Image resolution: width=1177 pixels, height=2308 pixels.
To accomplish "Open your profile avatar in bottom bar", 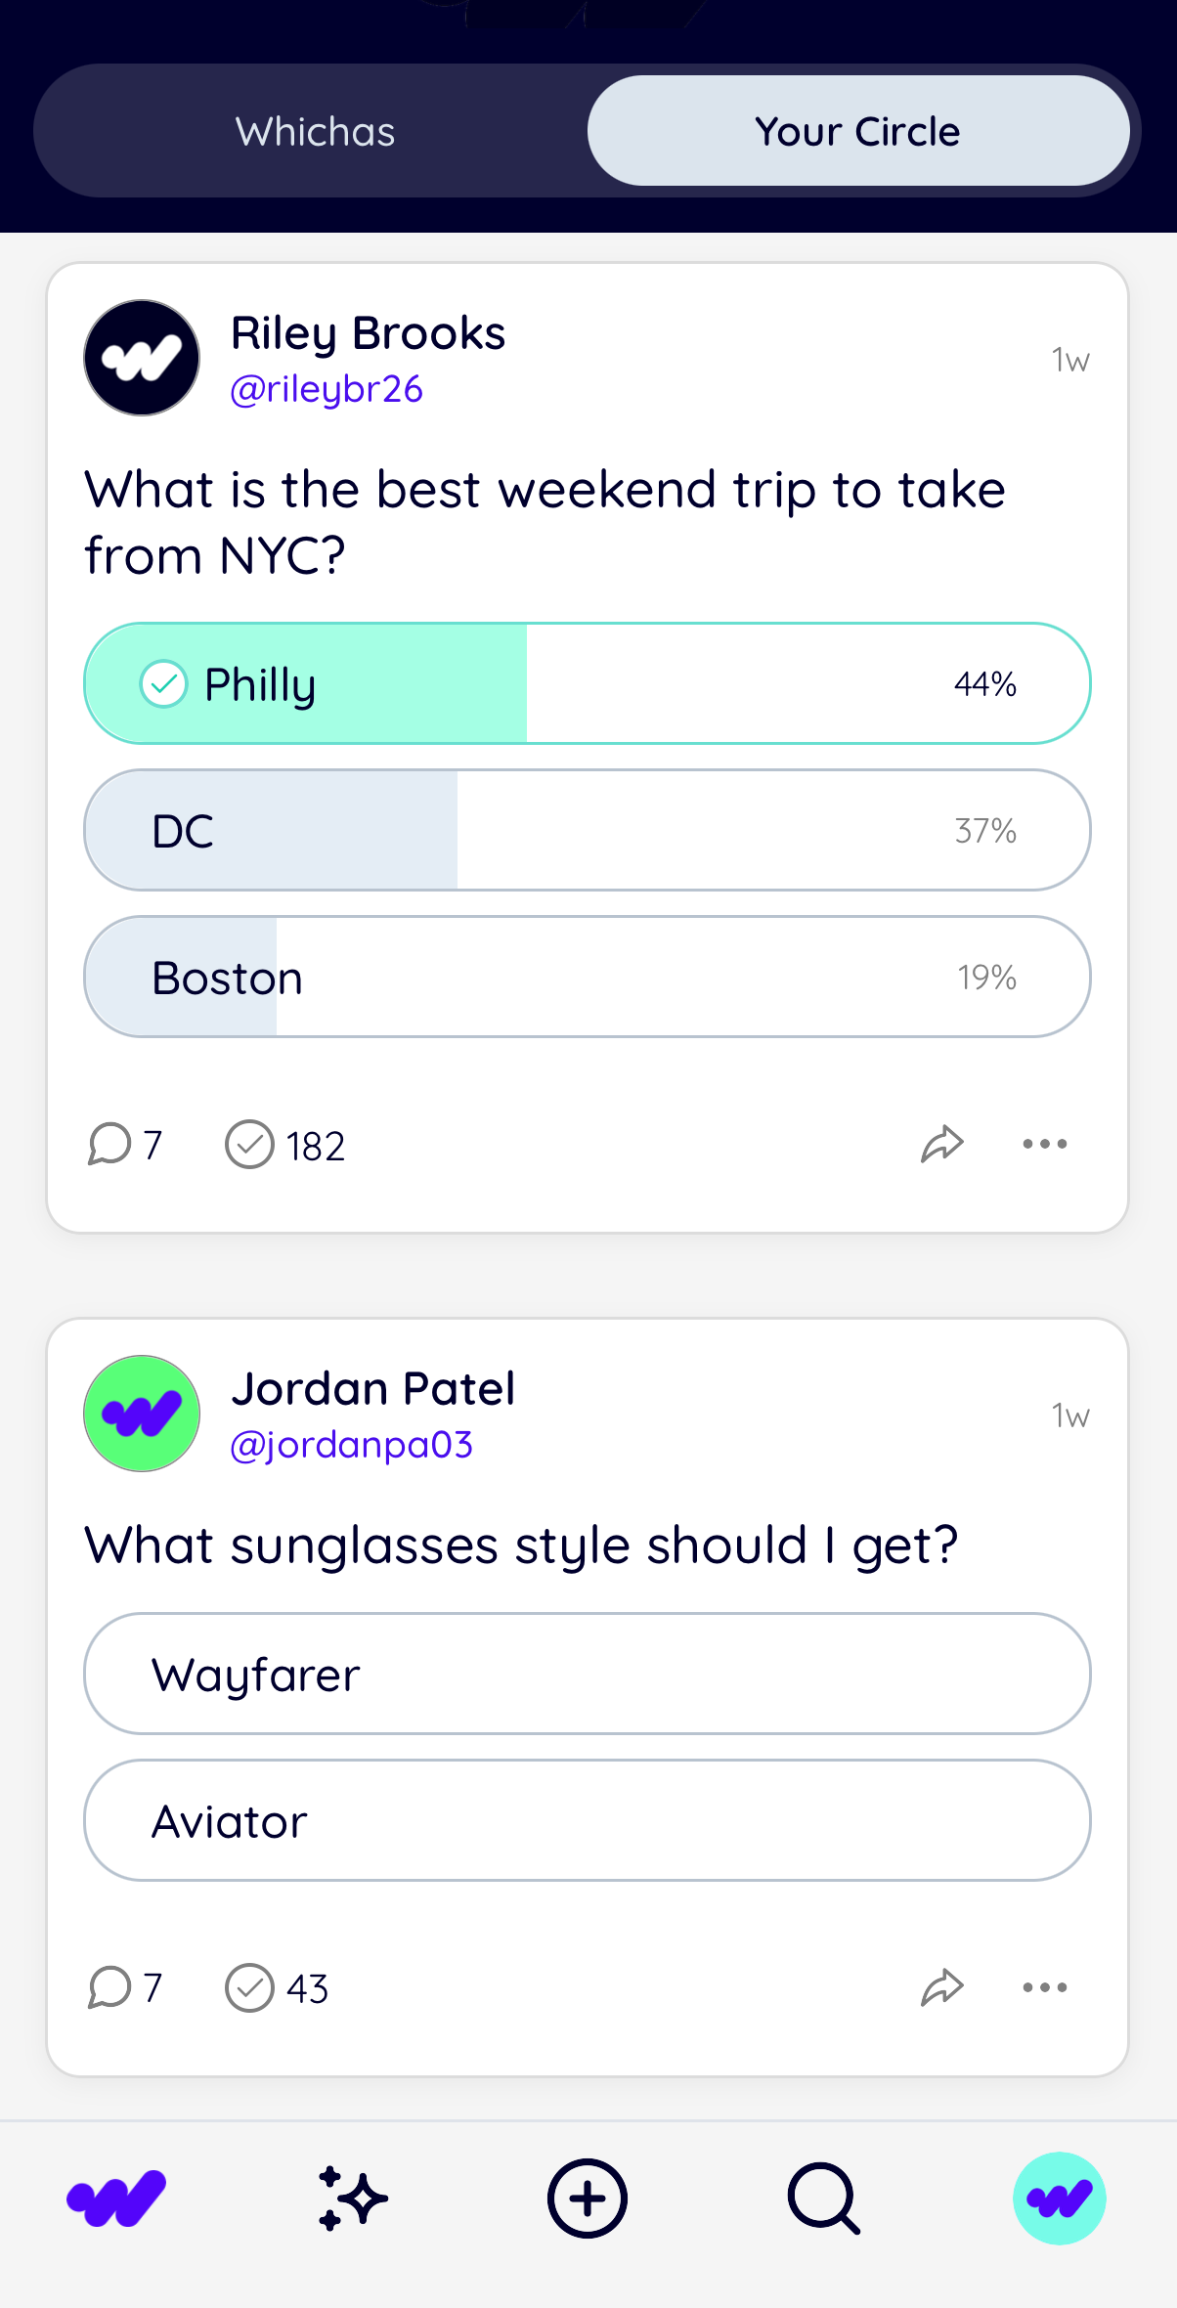I will [x=1059, y=2199].
